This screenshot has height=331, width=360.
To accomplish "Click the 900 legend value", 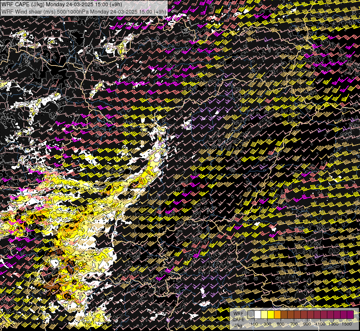I will coord(307,324).
